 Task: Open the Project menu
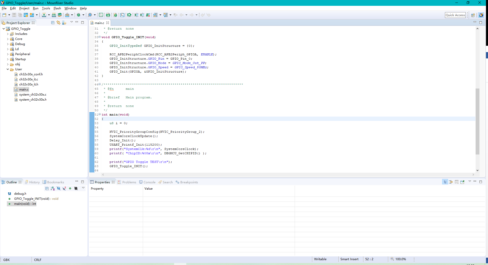(x=24, y=8)
